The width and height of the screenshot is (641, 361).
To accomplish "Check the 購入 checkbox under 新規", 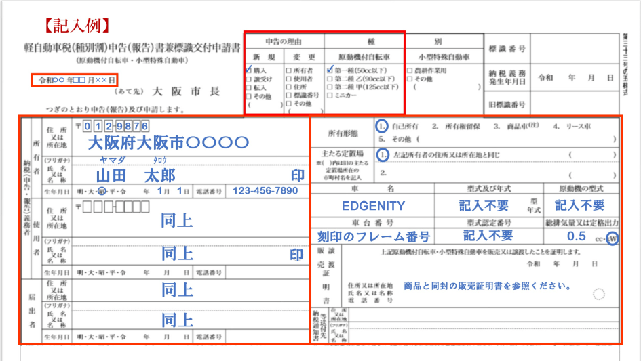I will pos(250,70).
